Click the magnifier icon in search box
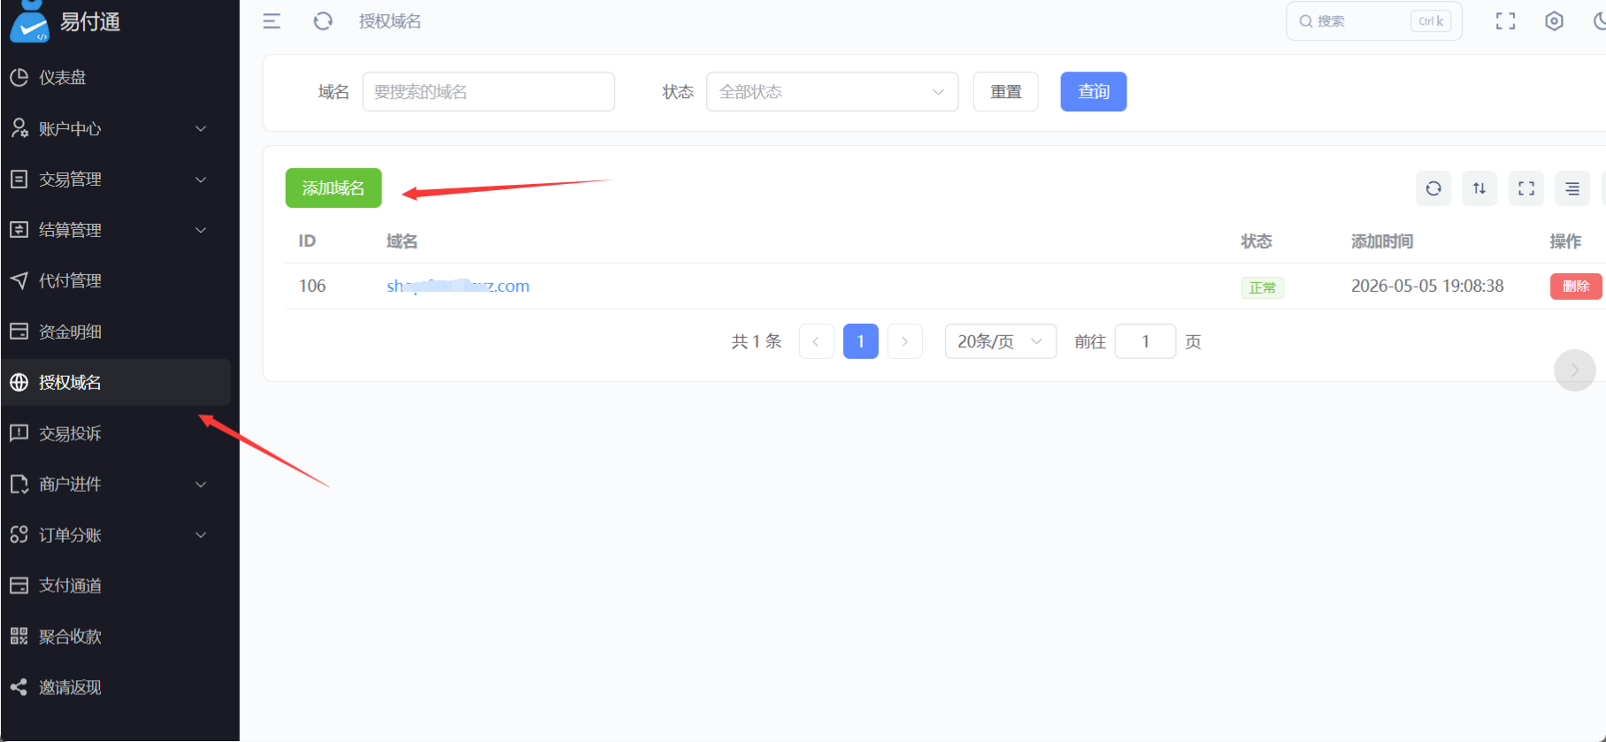This screenshot has width=1606, height=742. click(1306, 21)
